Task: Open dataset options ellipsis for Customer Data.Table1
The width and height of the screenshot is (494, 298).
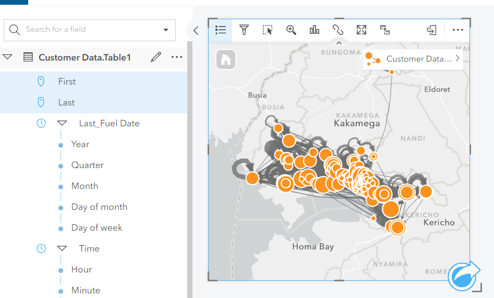Action: pyautogui.click(x=177, y=57)
